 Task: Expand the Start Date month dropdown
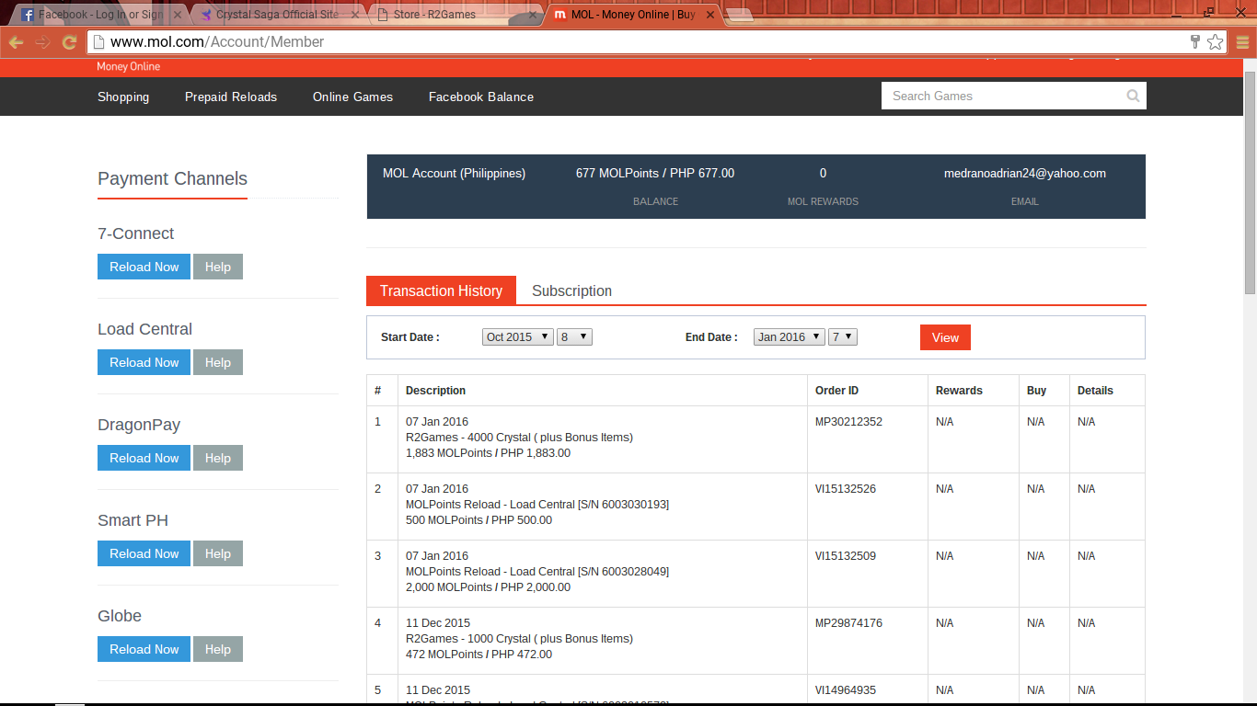point(517,337)
